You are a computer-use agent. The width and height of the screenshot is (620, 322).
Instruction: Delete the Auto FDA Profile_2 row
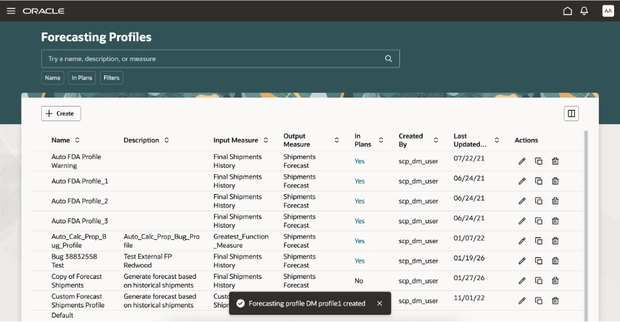pyautogui.click(x=556, y=201)
